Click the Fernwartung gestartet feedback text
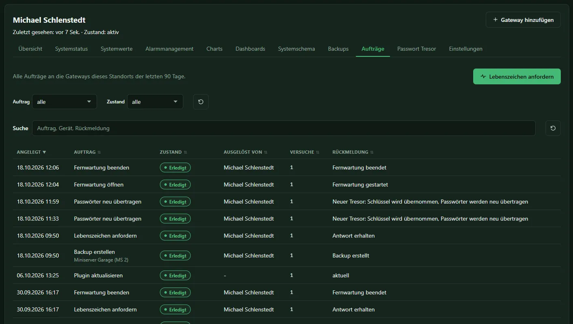This screenshot has height=324, width=573. tap(360, 185)
